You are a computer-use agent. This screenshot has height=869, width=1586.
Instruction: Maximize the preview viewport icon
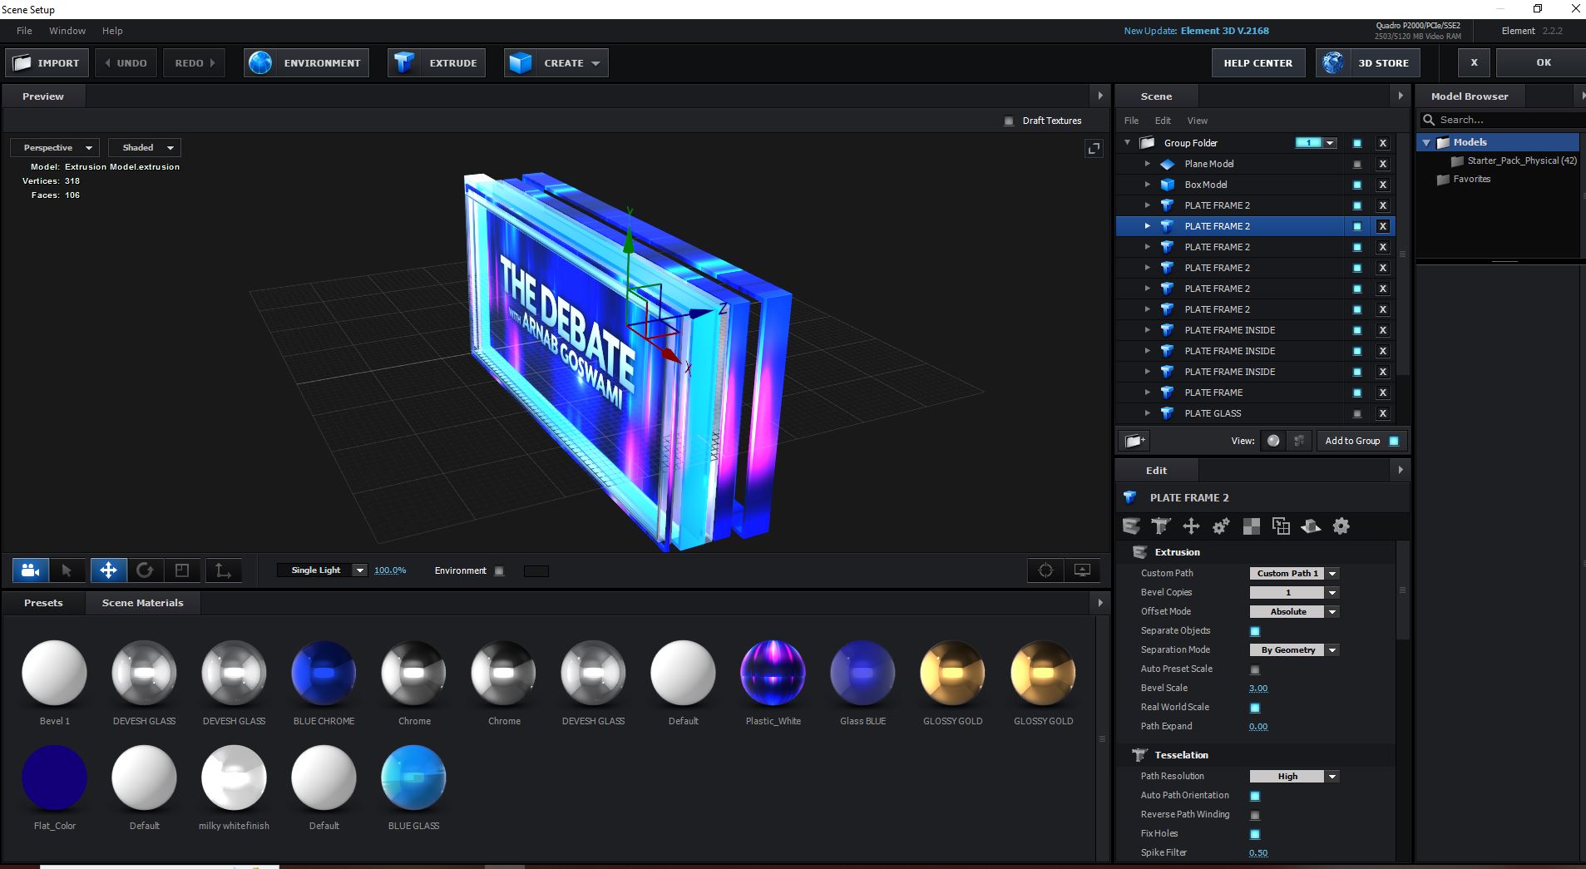coord(1094,149)
